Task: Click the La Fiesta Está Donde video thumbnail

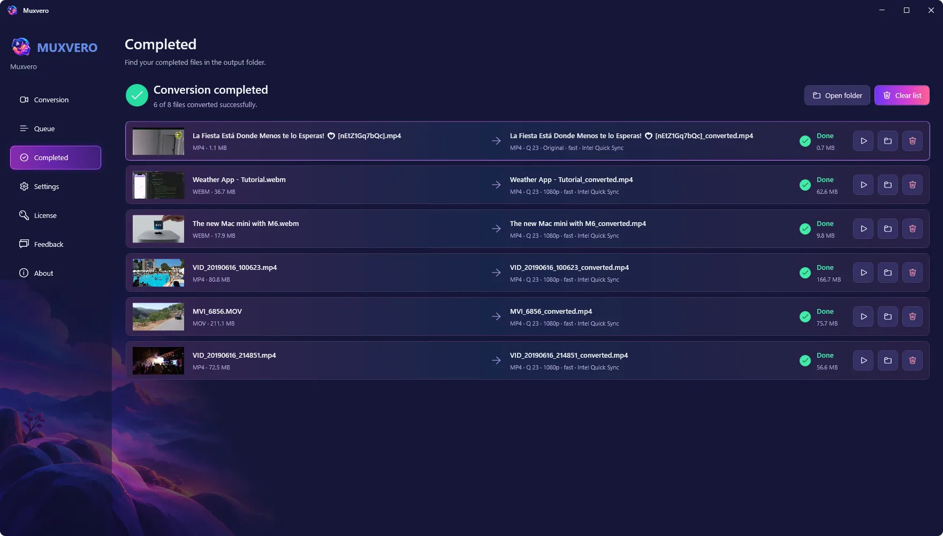Action: [x=158, y=141]
